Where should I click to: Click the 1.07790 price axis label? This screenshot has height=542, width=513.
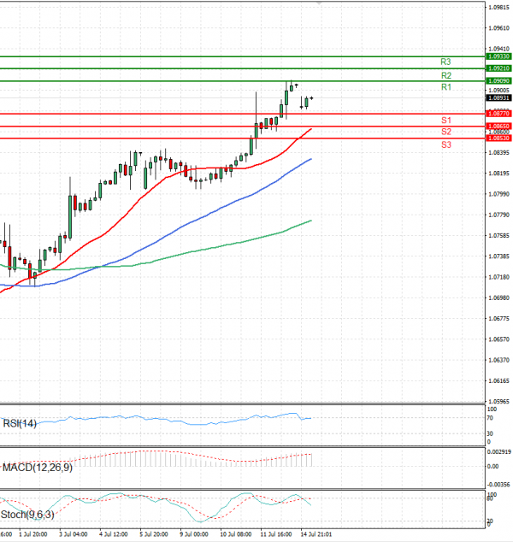coord(498,215)
